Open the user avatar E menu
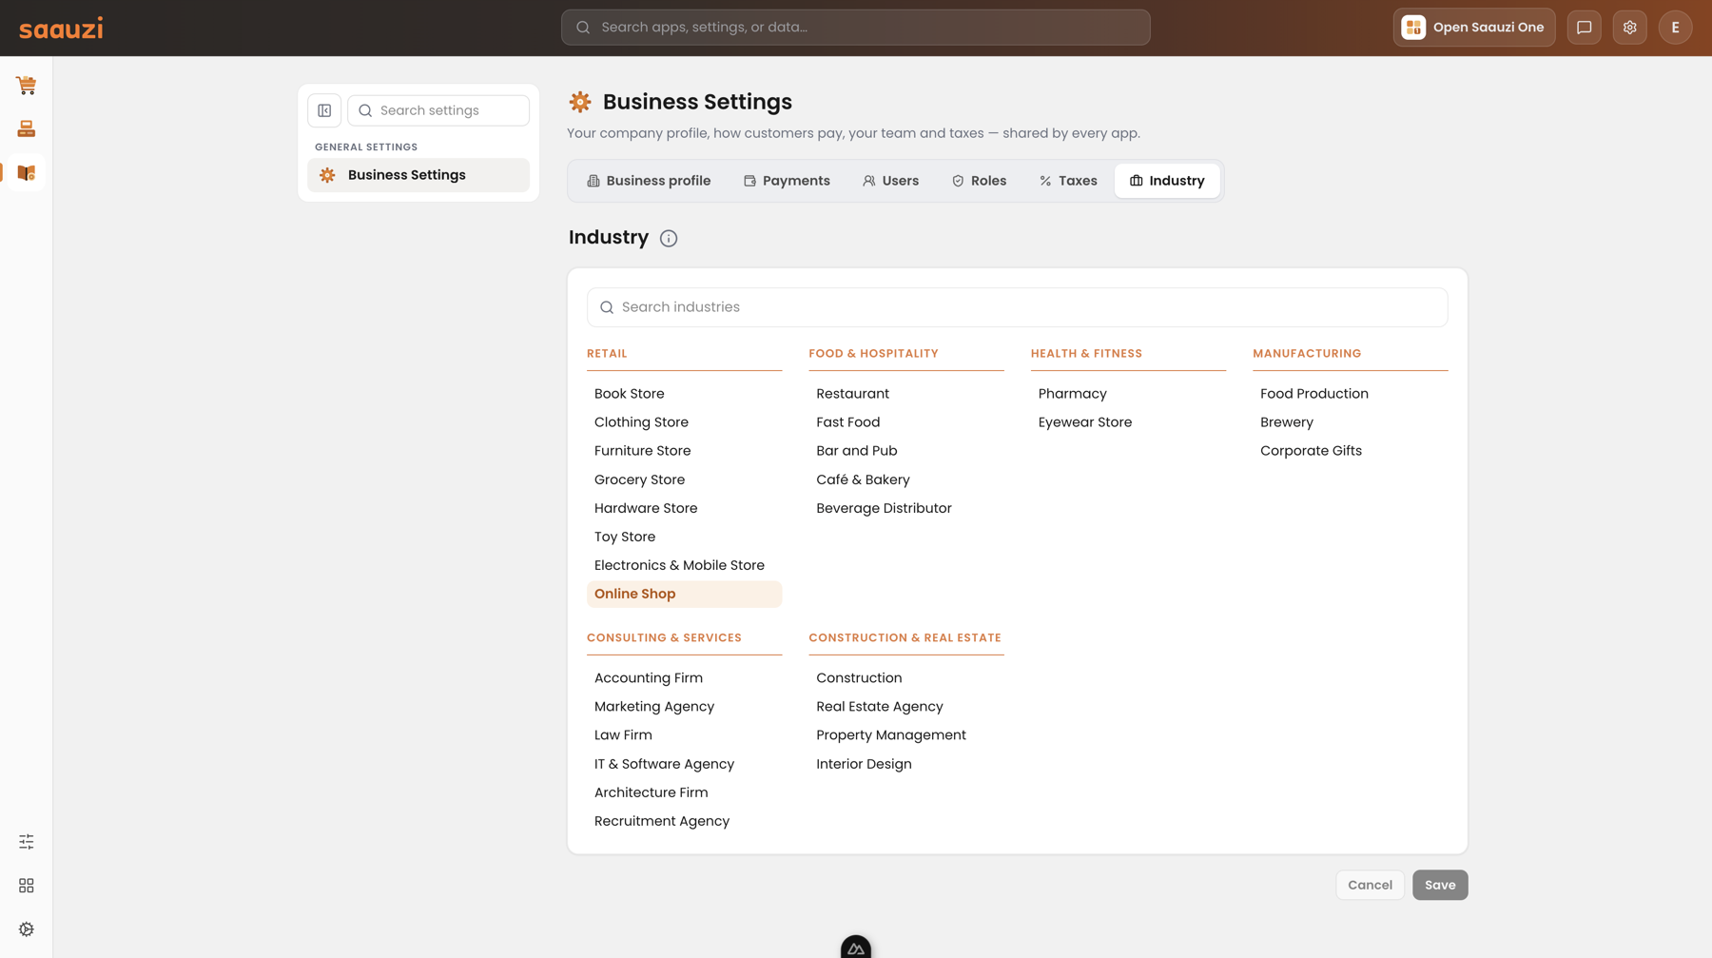 click(x=1676, y=28)
